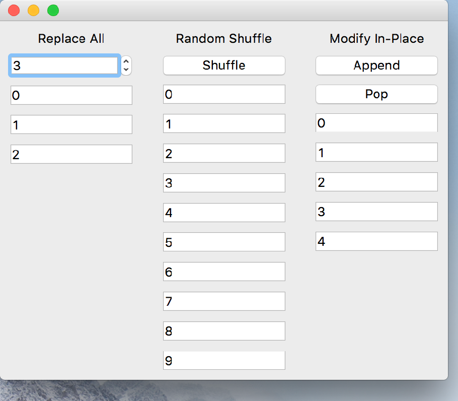Screen dimensions: 458x401
Task: Select the Replace All field containing 1
Action: point(71,124)
